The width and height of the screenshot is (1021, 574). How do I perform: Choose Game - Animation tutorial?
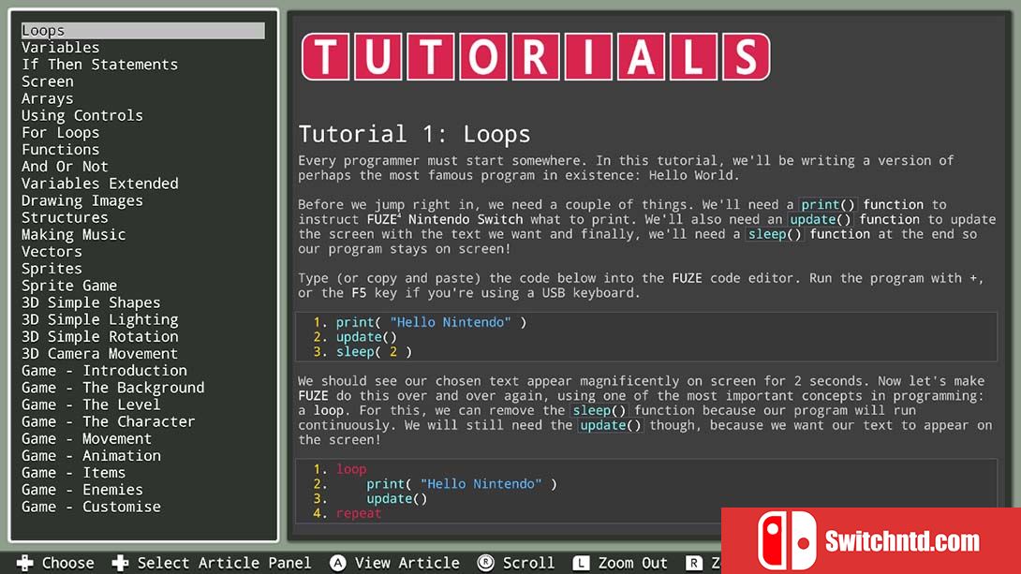[x=91, y=456]
